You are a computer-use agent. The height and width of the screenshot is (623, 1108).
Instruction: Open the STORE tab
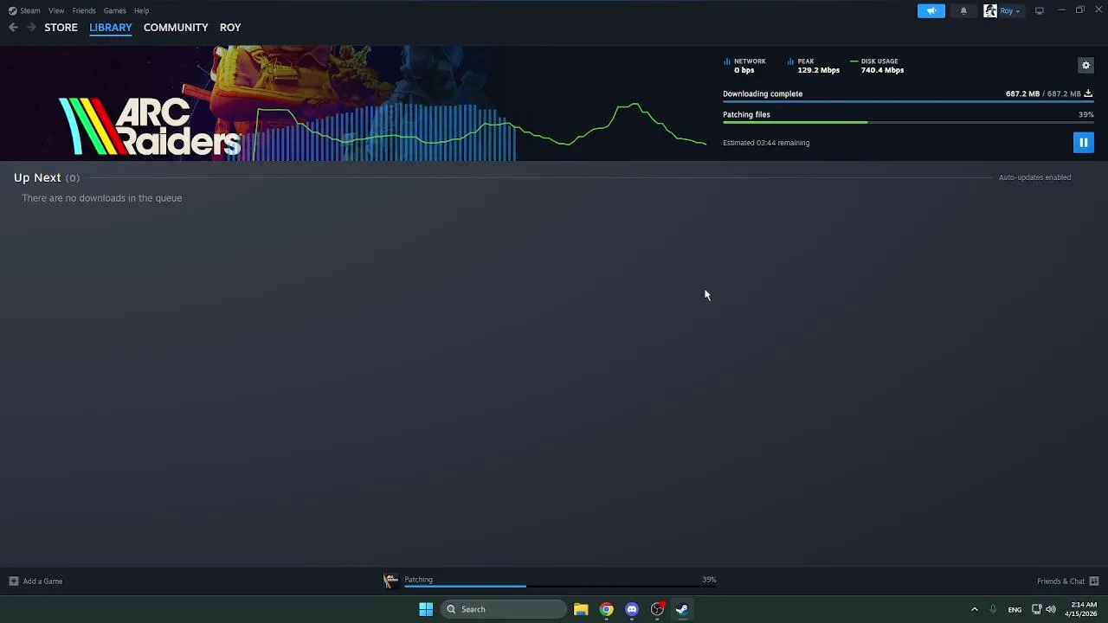(61, 28)
